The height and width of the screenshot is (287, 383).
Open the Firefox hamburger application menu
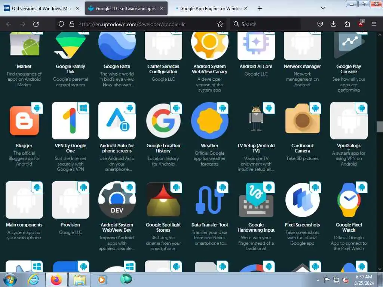point(374,24)
